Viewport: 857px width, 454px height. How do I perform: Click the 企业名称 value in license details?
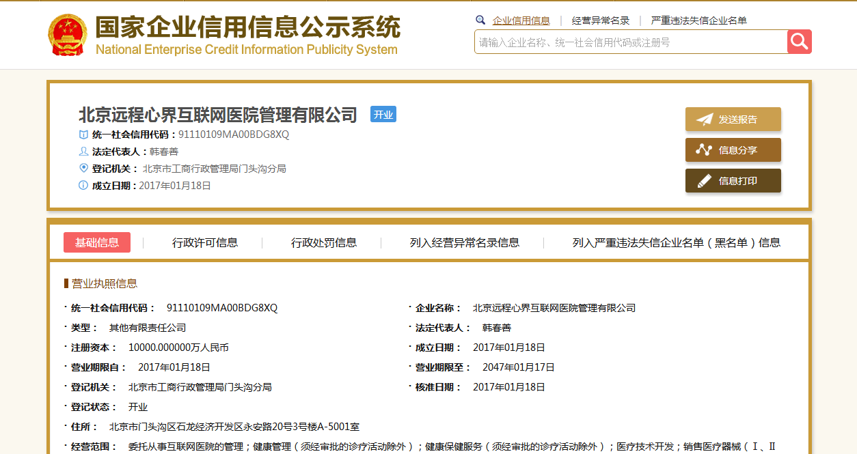pyautogui.click(x=554, y=308)
